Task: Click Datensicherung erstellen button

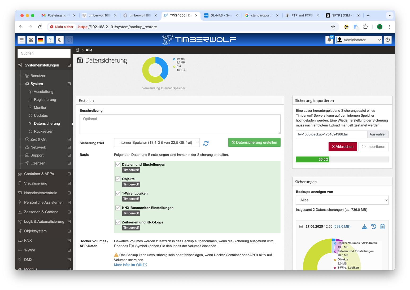Action: click(x=254, y=143)
